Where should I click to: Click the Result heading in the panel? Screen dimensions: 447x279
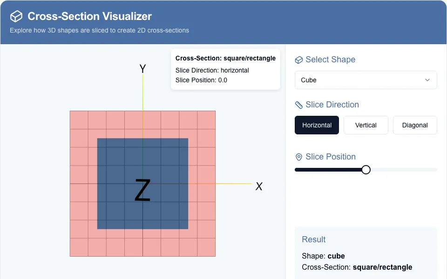click(x=313, y=239)
